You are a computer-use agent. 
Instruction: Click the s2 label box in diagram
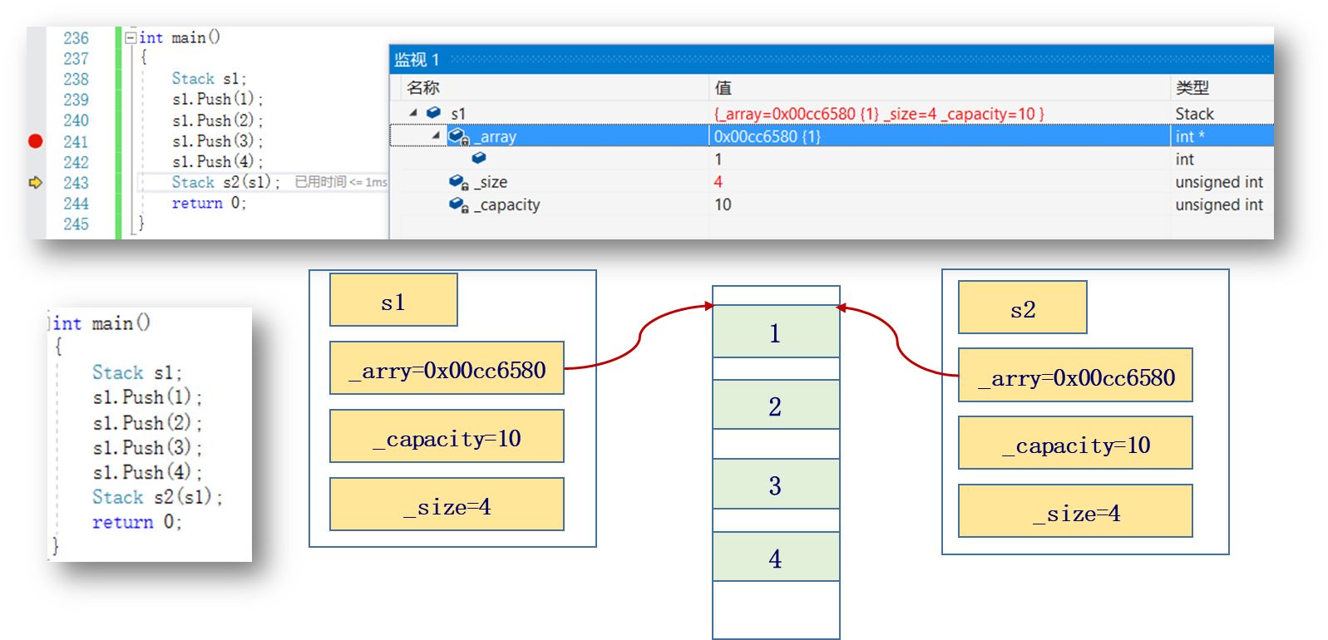tap(1022, 307)
